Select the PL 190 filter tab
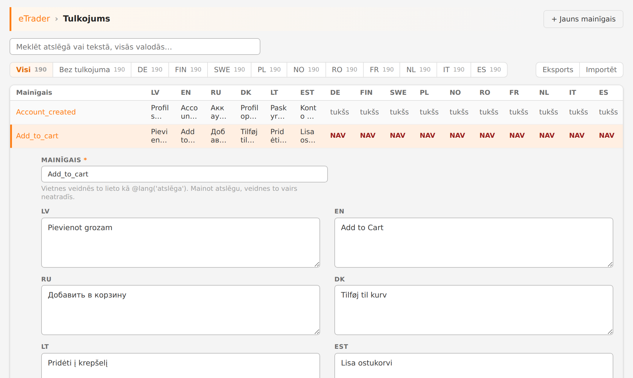Image resolution: width=633 pixels, height=378 pixels. (269, 69)
